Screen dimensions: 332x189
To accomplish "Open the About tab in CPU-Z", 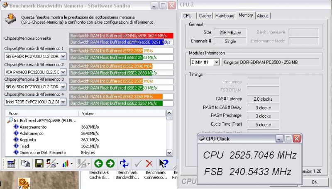I will (x=262, y=16).
